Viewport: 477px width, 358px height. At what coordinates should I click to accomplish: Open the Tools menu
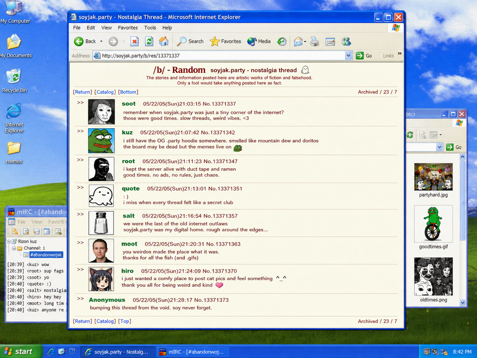tap(150, 28)
